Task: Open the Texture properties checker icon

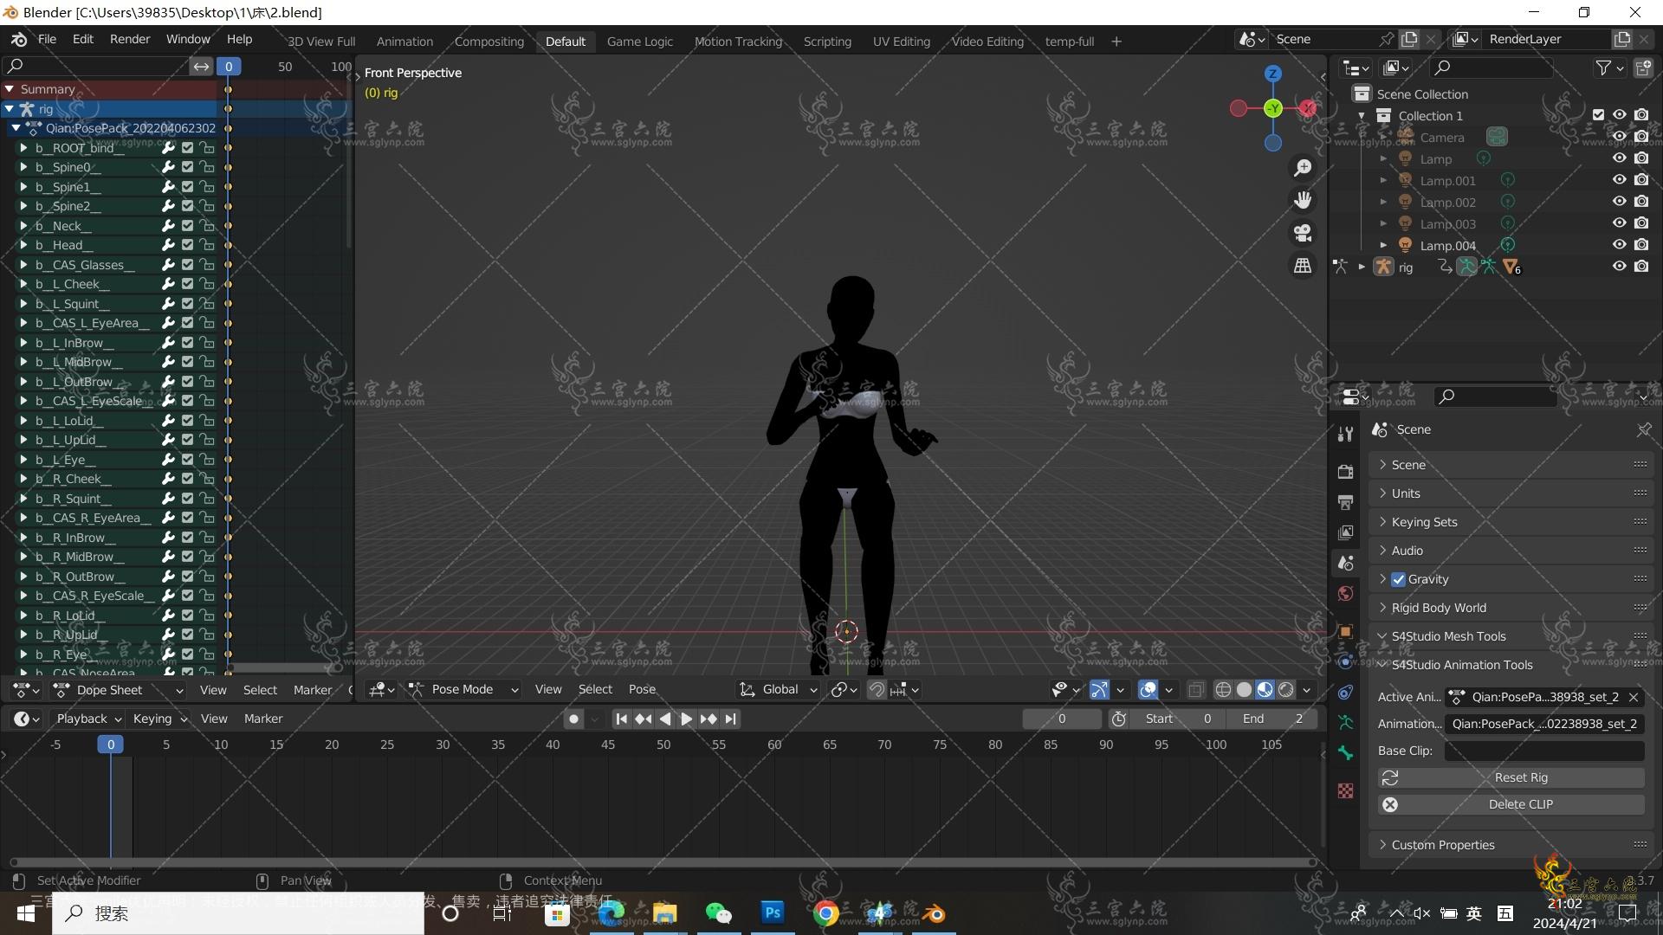Action: tap(1345, 790)
